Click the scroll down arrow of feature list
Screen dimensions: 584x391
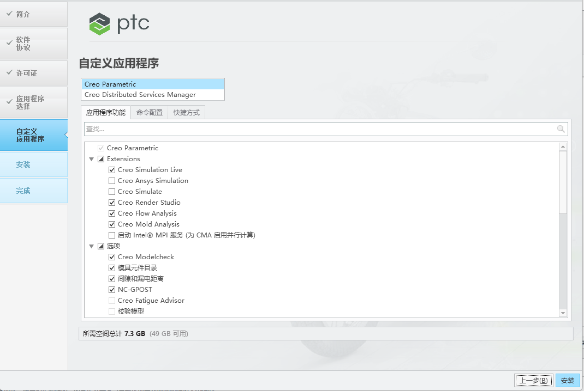563,313
